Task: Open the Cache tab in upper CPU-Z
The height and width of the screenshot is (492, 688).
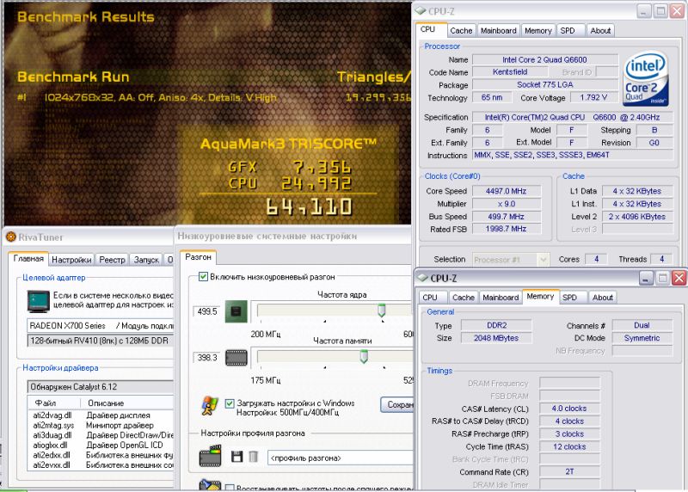Action: pyautogui.click(x=461, y=30)
